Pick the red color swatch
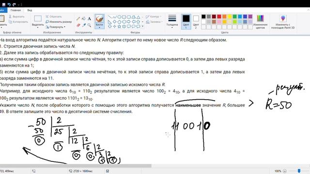310x174 pixels. (x=219, y=16)
